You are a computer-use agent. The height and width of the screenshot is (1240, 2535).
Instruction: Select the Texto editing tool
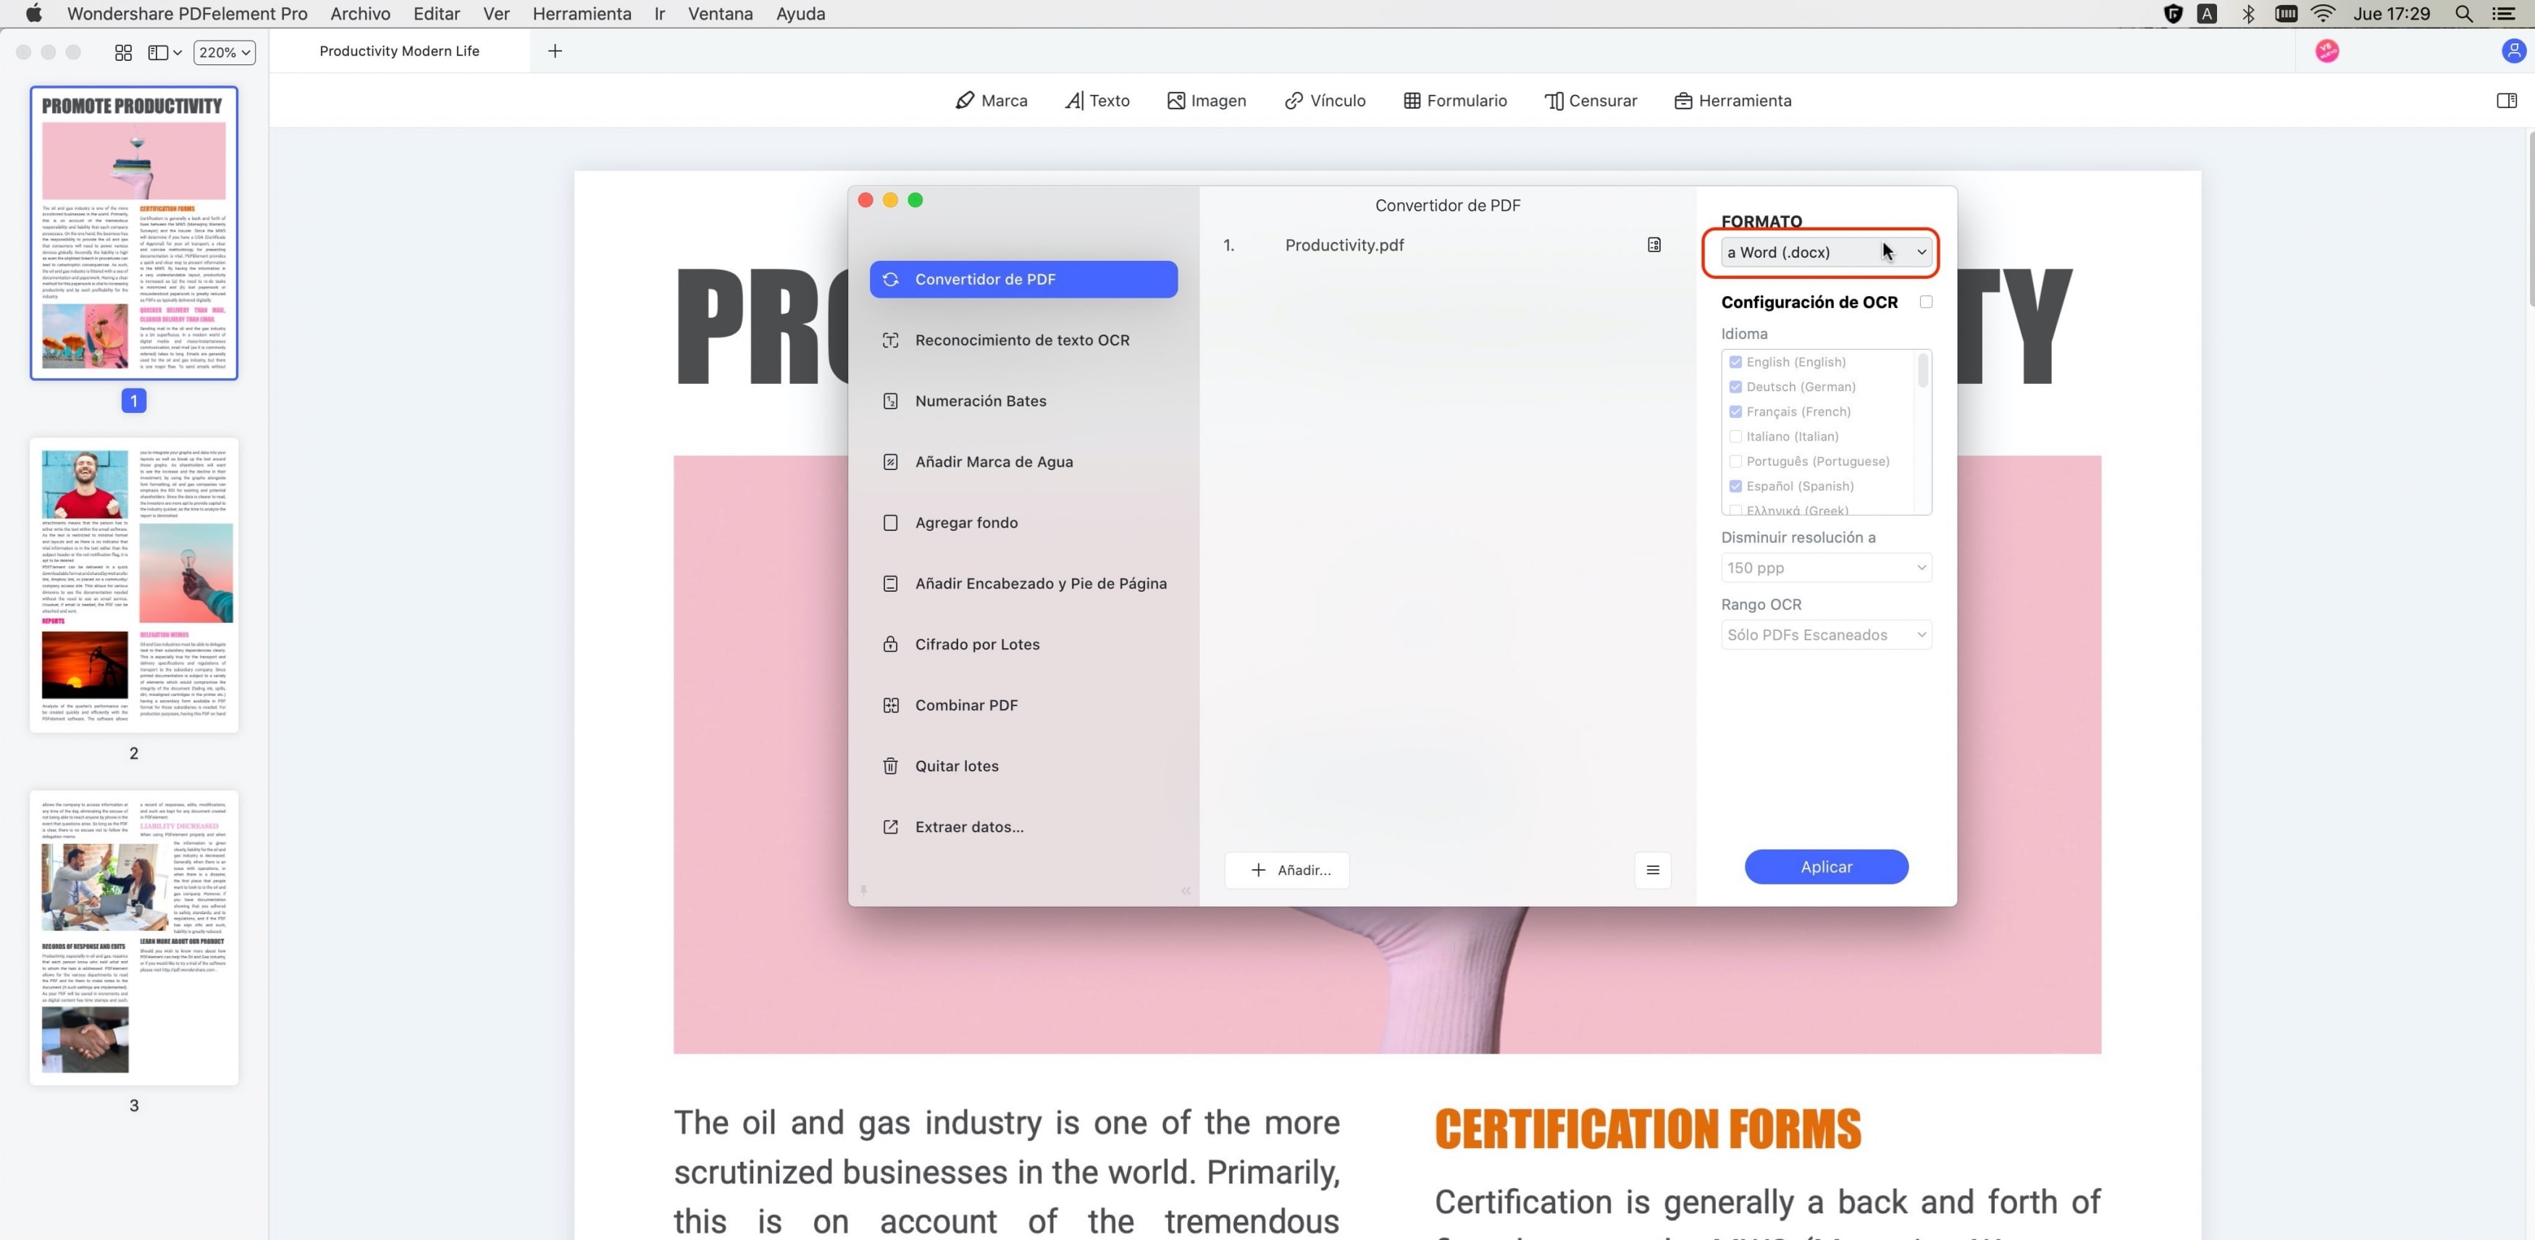point(1097,99)
